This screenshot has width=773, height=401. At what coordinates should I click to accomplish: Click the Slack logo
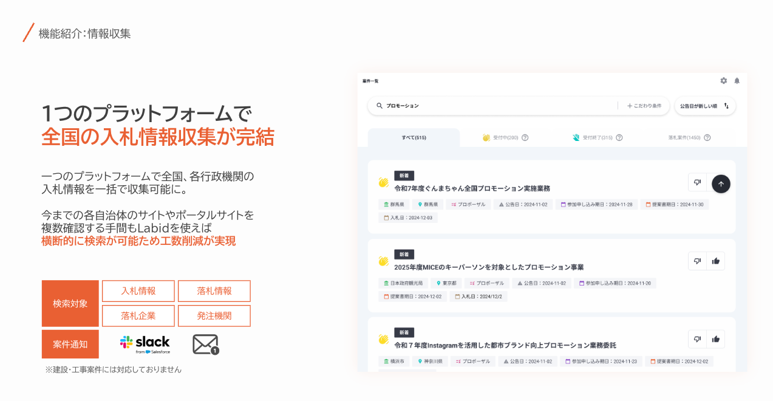pos(145,344)
